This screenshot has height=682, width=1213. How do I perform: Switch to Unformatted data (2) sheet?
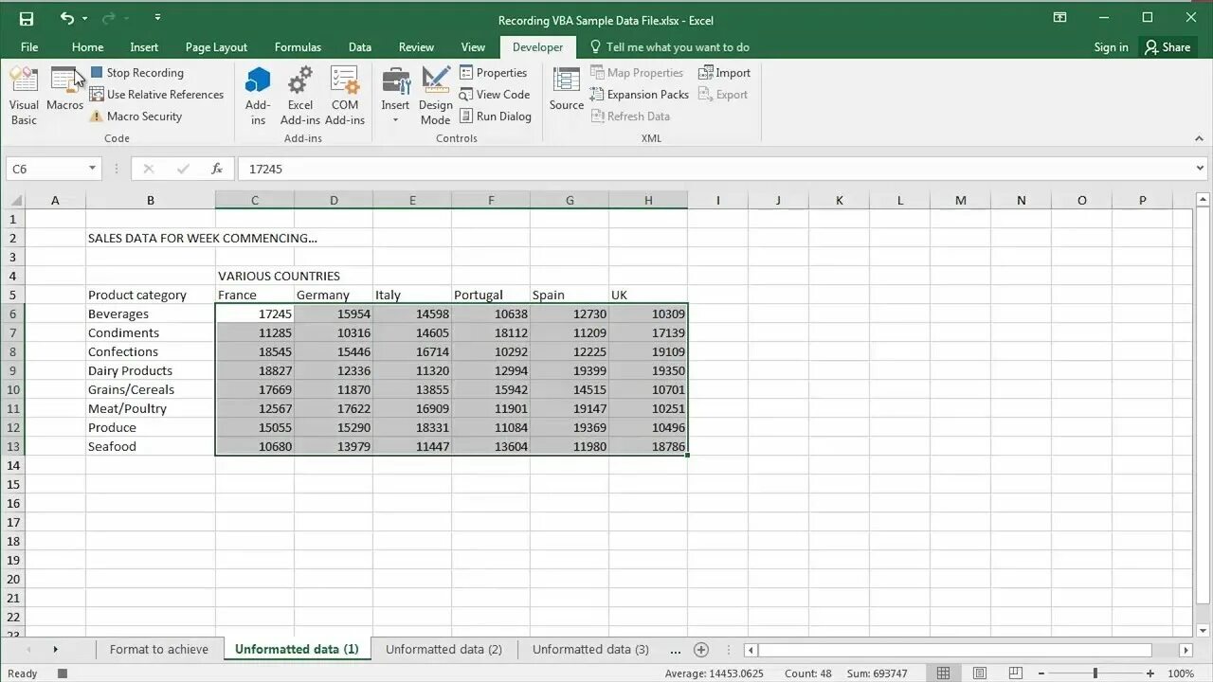click(x=444, y=650)
